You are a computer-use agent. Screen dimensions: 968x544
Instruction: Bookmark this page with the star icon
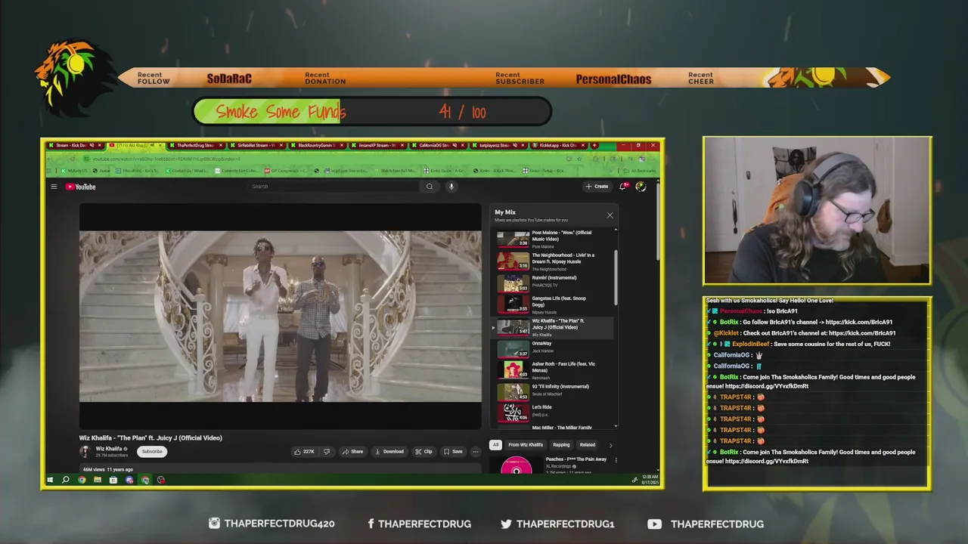(579, 159)
